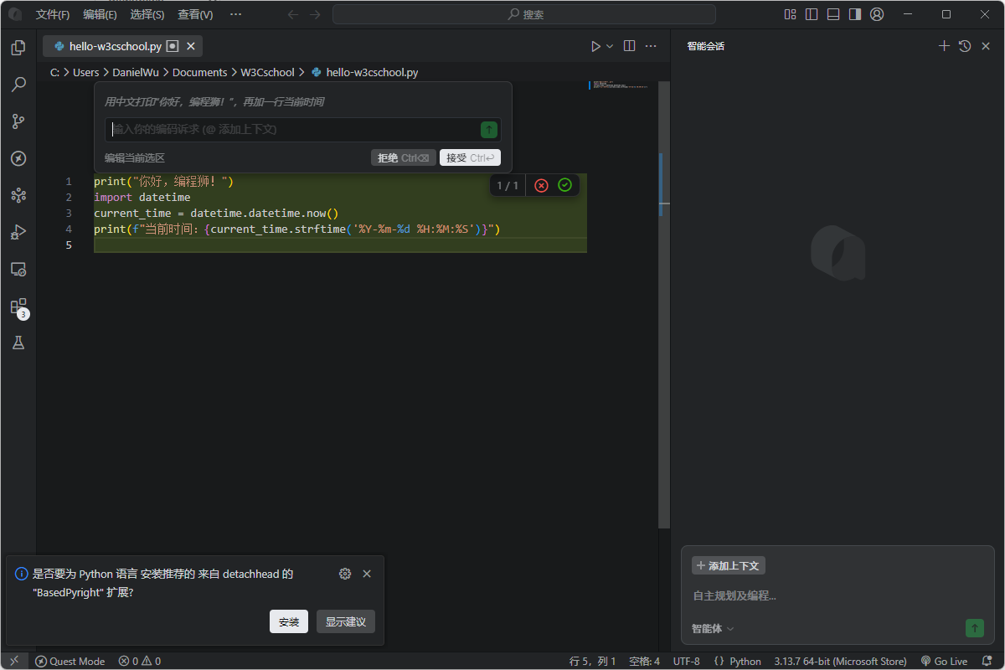The height and width of the screenshot is (670, 1005).
Task: Open the compass icon in activity bar
Action: (18, 158)
